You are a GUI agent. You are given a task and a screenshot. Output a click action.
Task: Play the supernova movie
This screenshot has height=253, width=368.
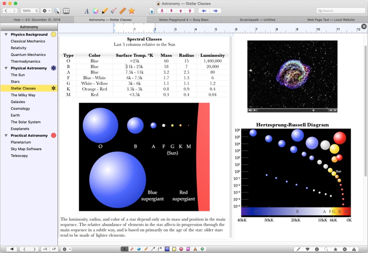254,110
